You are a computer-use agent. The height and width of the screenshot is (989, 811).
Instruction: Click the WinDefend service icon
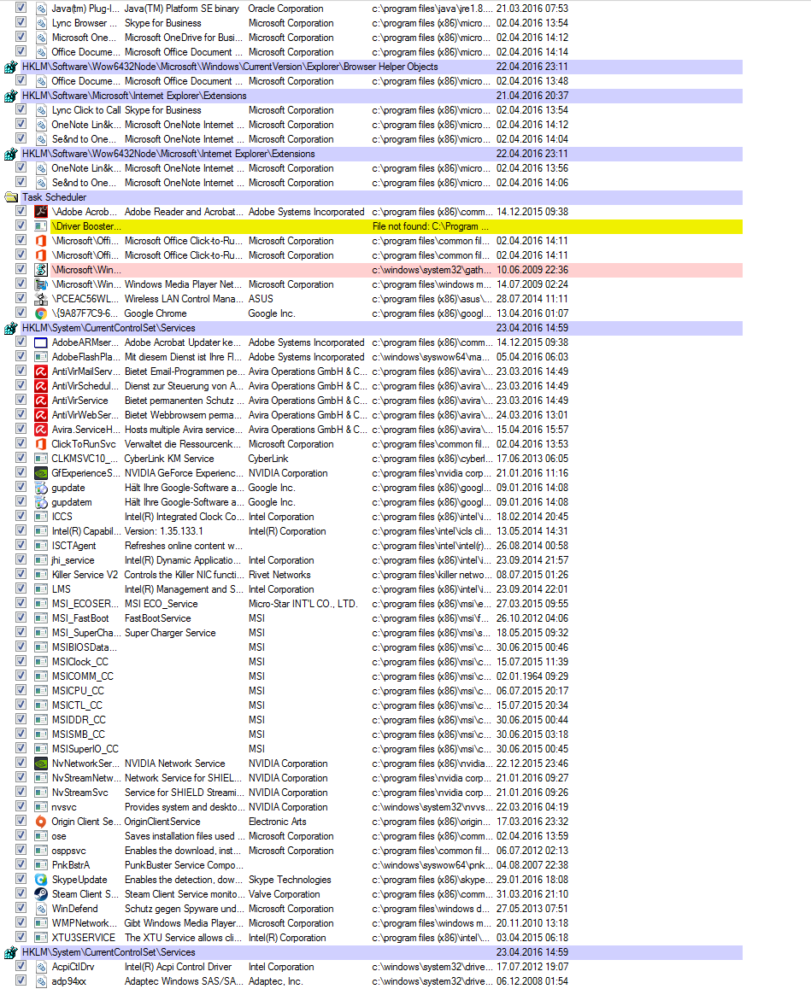41,908
